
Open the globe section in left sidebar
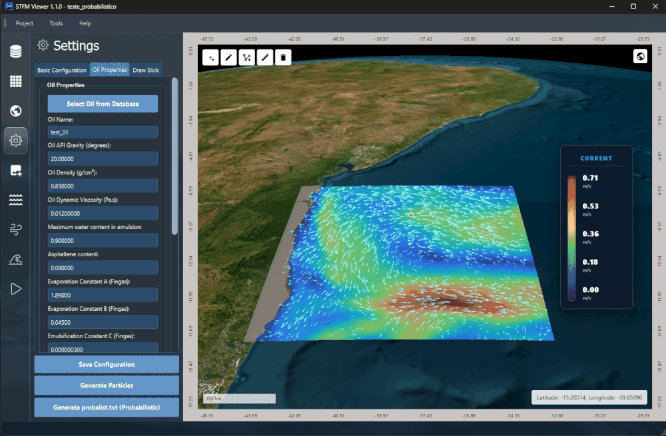[x=16, y=110]
